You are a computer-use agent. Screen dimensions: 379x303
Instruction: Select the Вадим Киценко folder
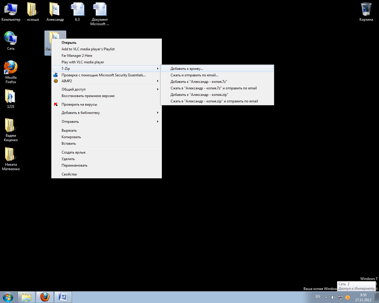tap(11, 130)
